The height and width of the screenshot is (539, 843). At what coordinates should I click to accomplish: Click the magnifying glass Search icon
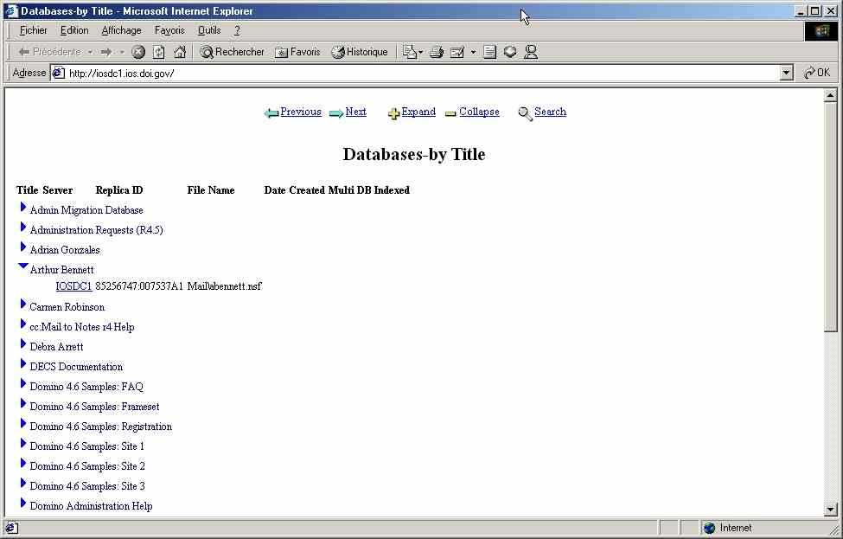click(525, 113)
